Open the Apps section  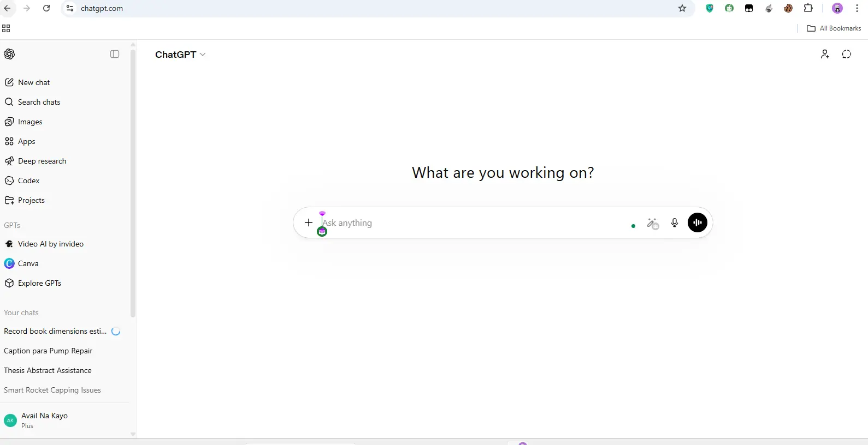click(x=20, y=141)
